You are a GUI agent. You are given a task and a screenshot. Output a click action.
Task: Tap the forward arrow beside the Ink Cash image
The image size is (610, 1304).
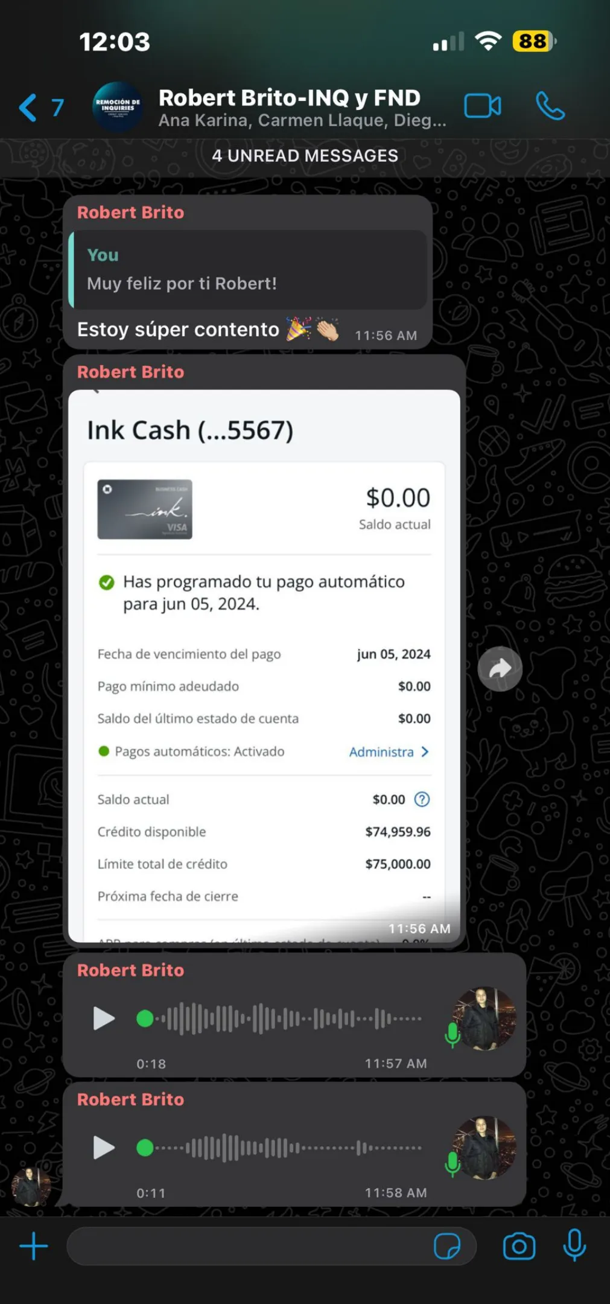pos(500,668)
